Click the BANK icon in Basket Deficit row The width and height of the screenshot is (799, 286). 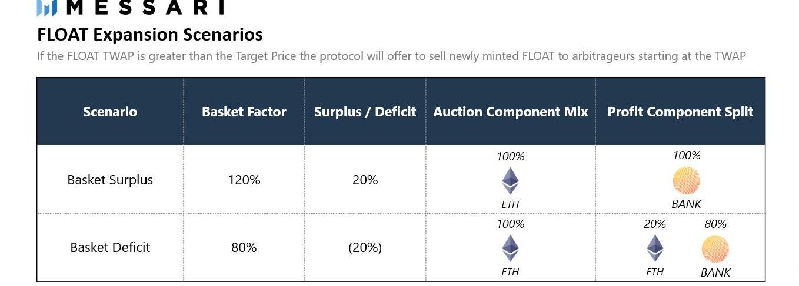pyautogui.click(x=715, y=249)
